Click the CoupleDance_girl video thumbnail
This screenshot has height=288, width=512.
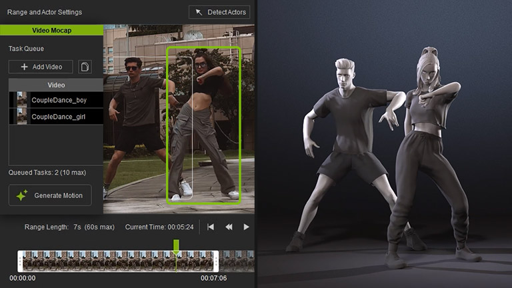click(x=22, y=117)
